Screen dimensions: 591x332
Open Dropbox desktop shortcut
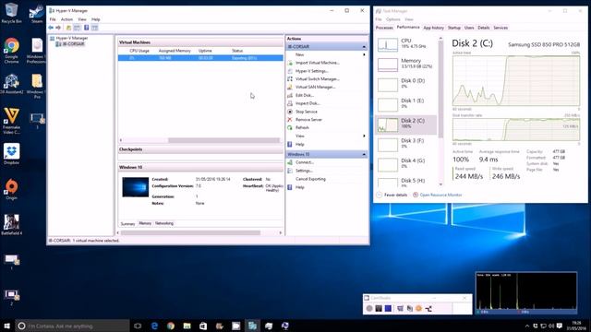click(x=11, y=154)
